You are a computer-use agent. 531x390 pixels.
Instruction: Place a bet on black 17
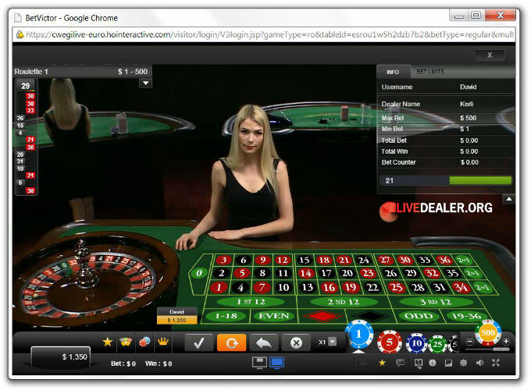pyautogui.click(x=326, y=273)
